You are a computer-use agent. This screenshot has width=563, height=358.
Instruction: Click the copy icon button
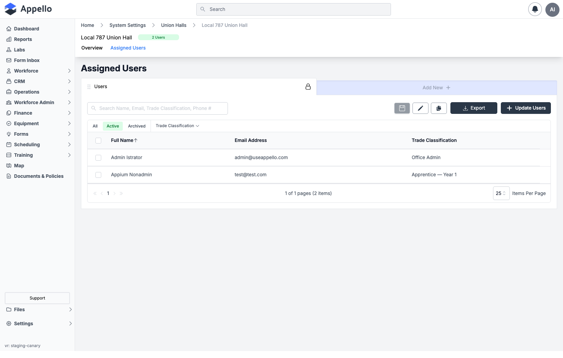click(439, 108)
